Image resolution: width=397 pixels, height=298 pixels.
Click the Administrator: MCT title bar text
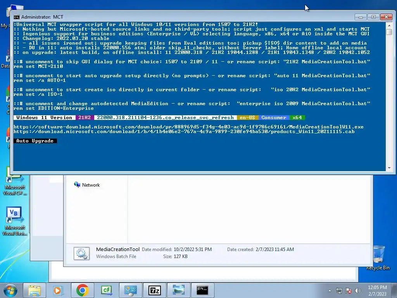pyautogui.click(x=42, y=17)
